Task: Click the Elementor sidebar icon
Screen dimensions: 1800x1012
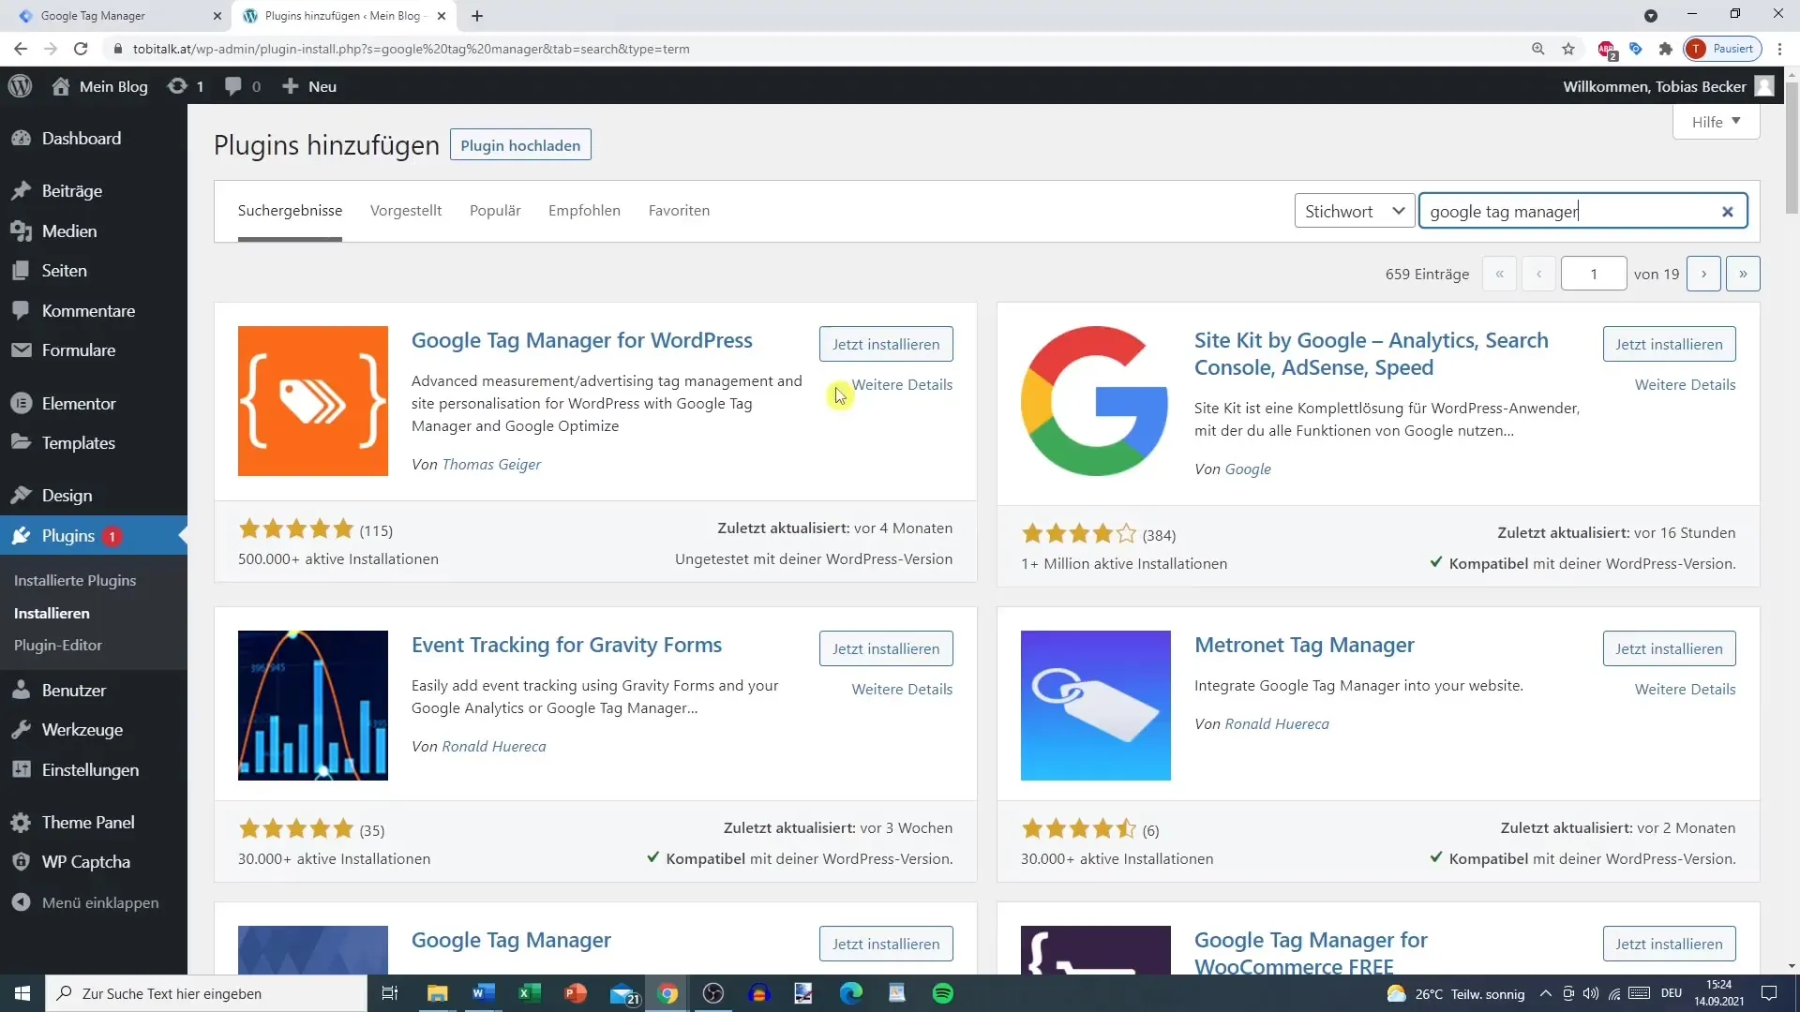Action: click(21, 404)
